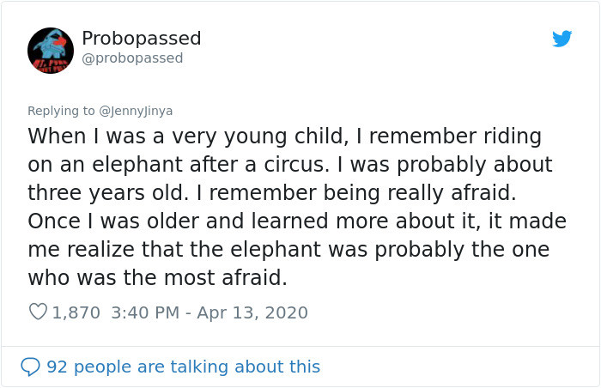Click the 1,870 likes count
Image resolution: width=601 pixels, height=388 pixels.
(x=76, y=312)
